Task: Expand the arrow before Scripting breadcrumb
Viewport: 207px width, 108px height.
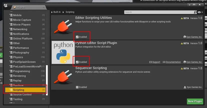Action: (x=63, y=12)
